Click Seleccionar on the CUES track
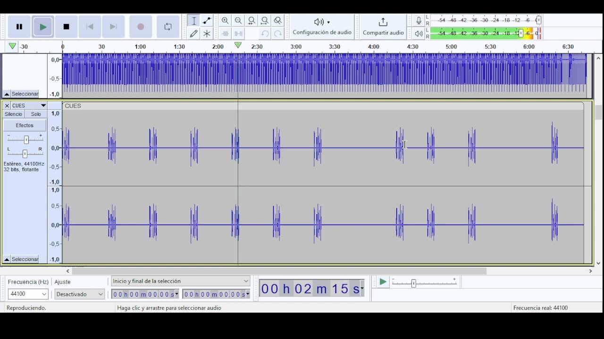The width and height of the screenshot is (604, 339). (25, 259)
